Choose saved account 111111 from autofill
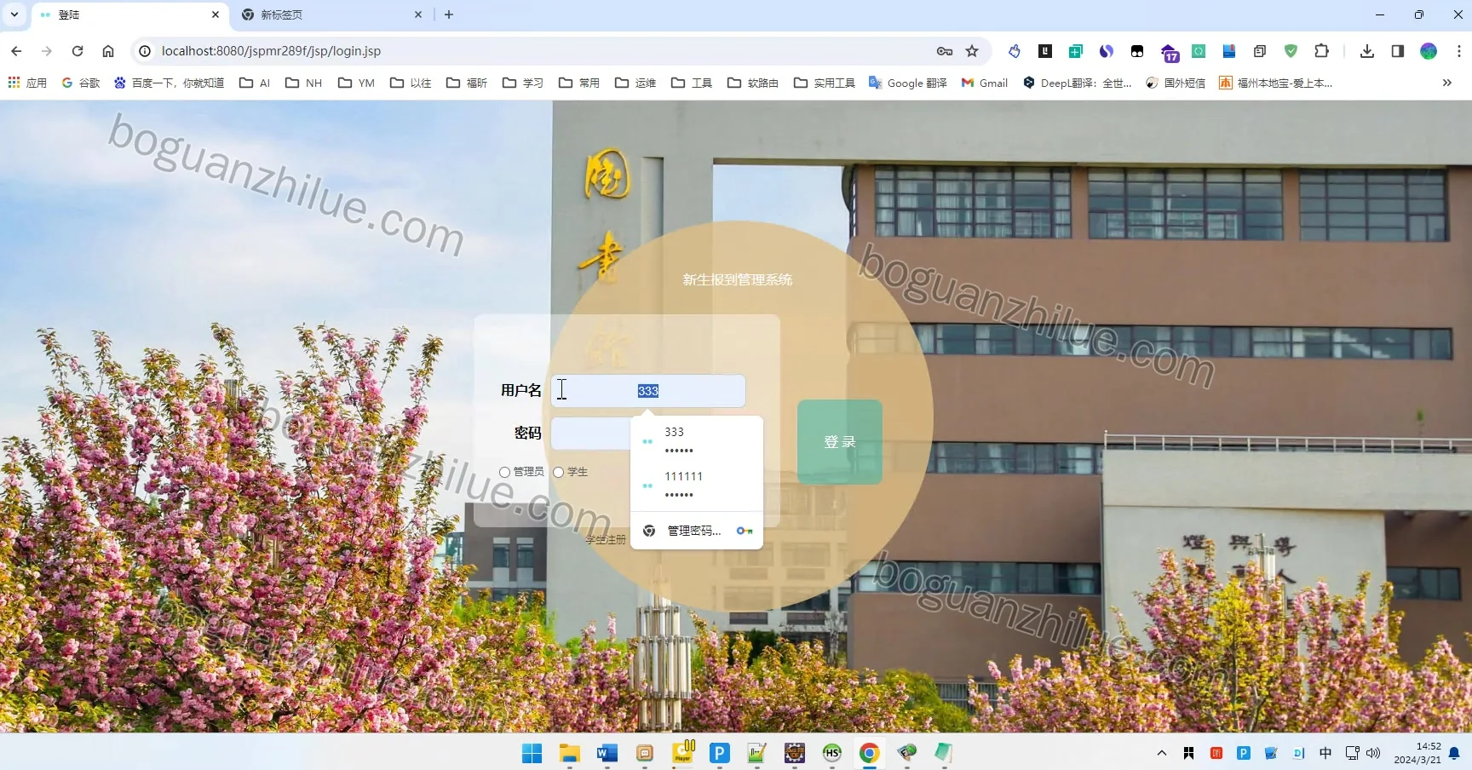The width and height of the screenshot is (1472, 770). (697, 485)
